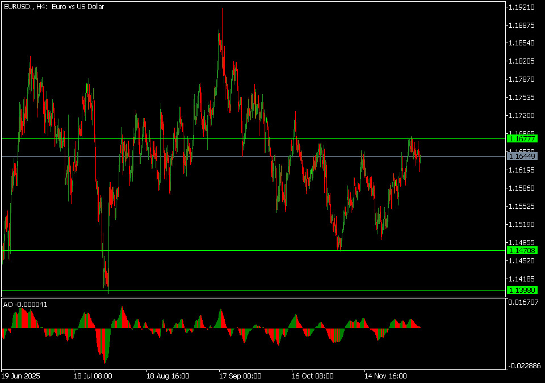545x383 pixels.
Task: Select the 14 Nov 16:00 time label
Action: click(385, 376)
